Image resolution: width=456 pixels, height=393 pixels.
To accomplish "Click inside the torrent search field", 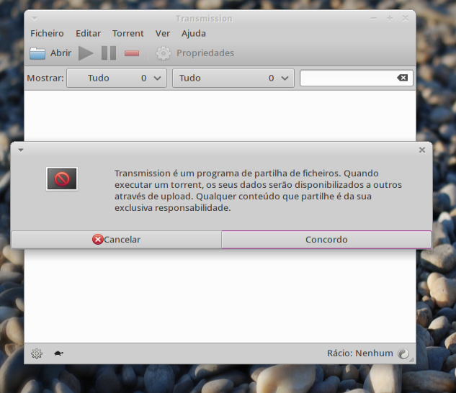I will pyautogui.click(x=346, y=78).
